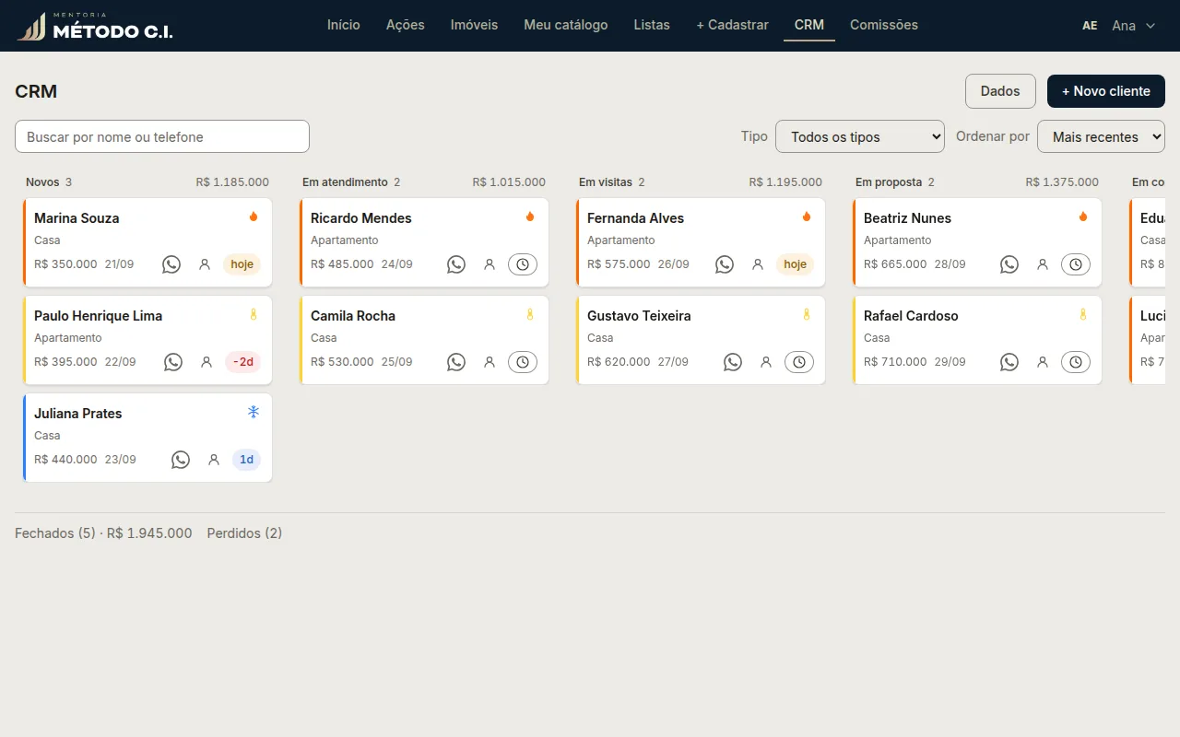The height and width of the screenshot is (737, 1180).
Task: Open Perdidos (2) list
Action: 244,533
